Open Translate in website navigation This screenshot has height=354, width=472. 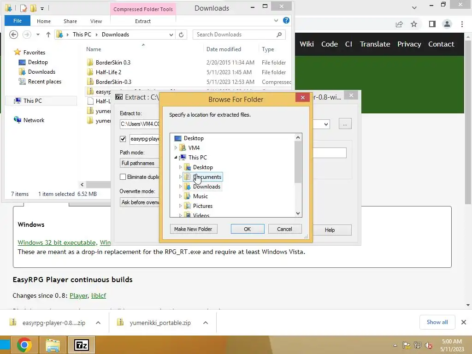[375, 44]
